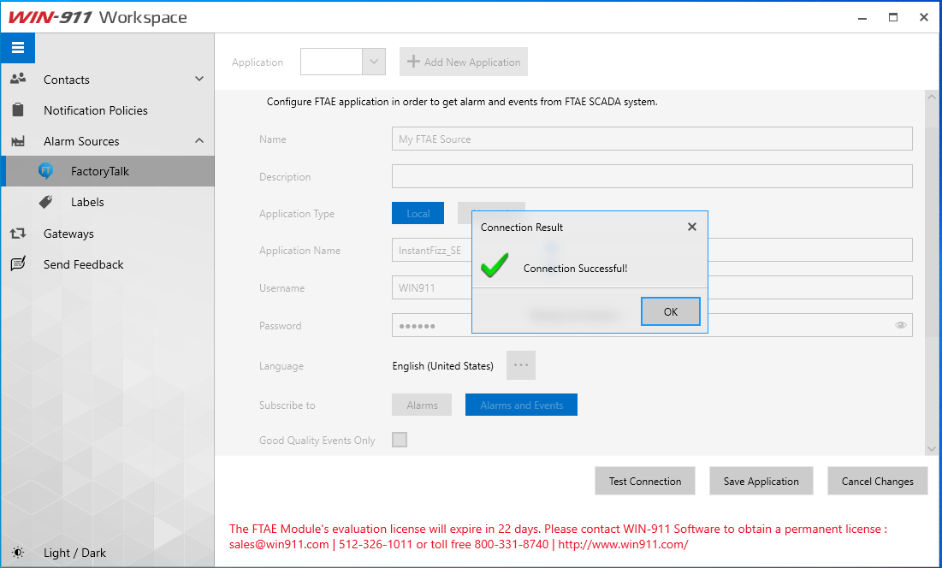Open the Application dropdown arrow
The height and width of the screenshot is (568, 942).
pyautogui.click(x=374, y=62)
